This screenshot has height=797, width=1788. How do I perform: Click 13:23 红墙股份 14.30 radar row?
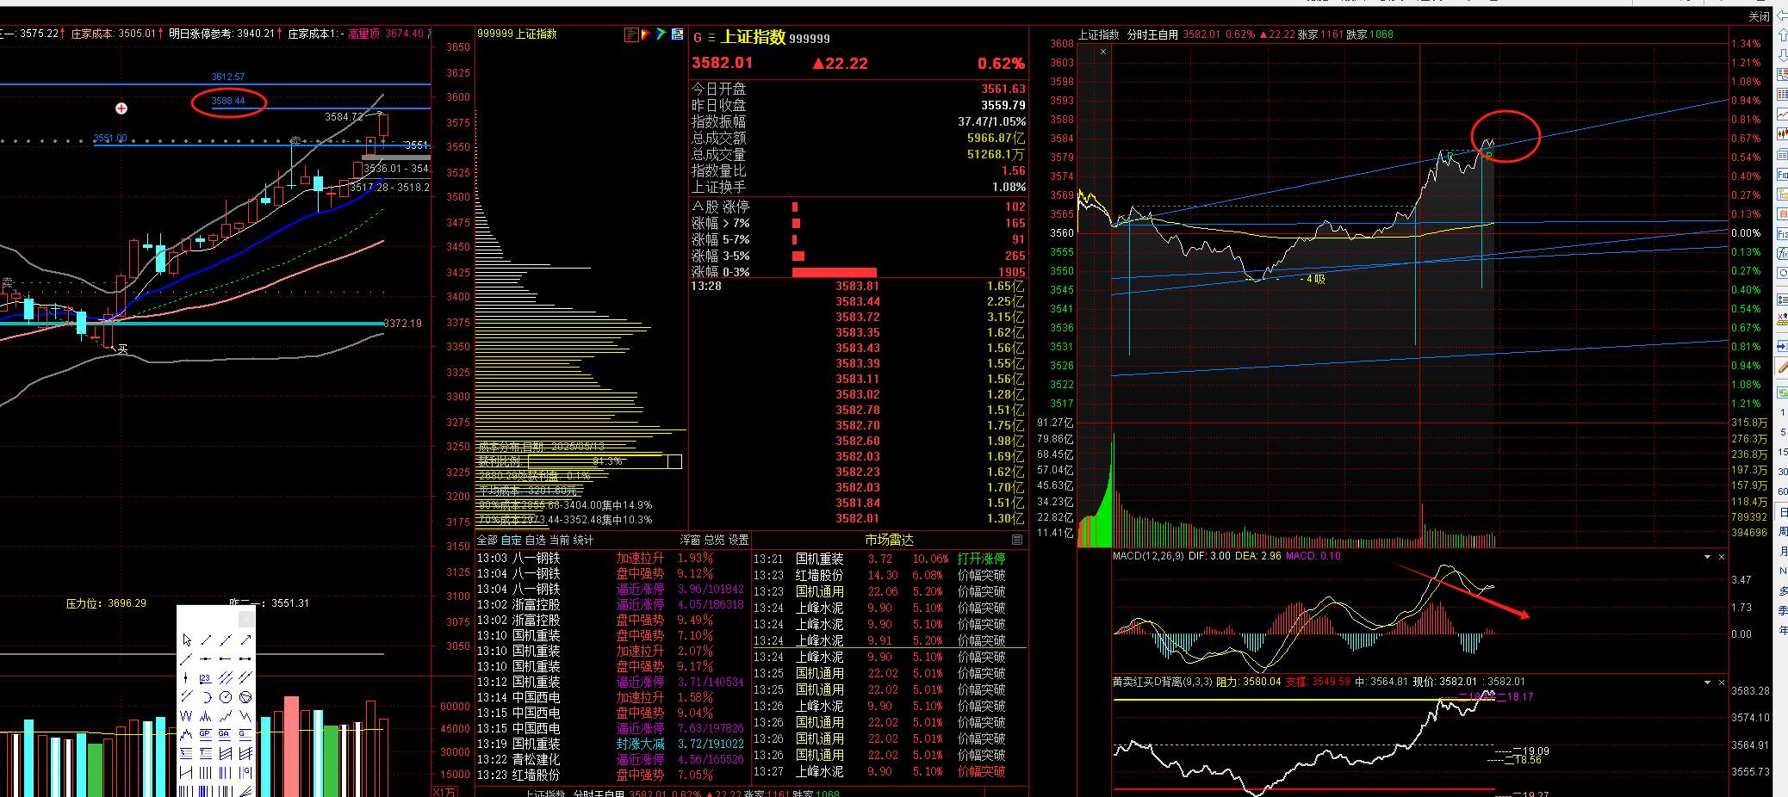(x=890, y=575)
